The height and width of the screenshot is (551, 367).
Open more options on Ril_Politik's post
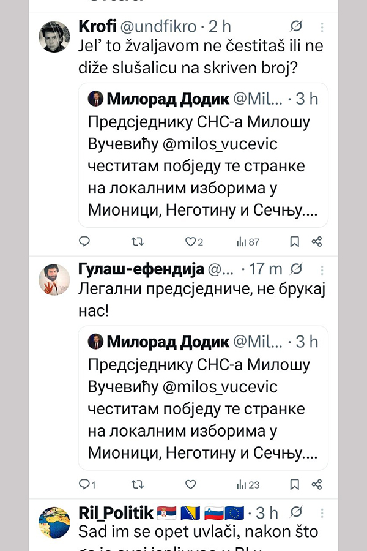tap(323, 512)
